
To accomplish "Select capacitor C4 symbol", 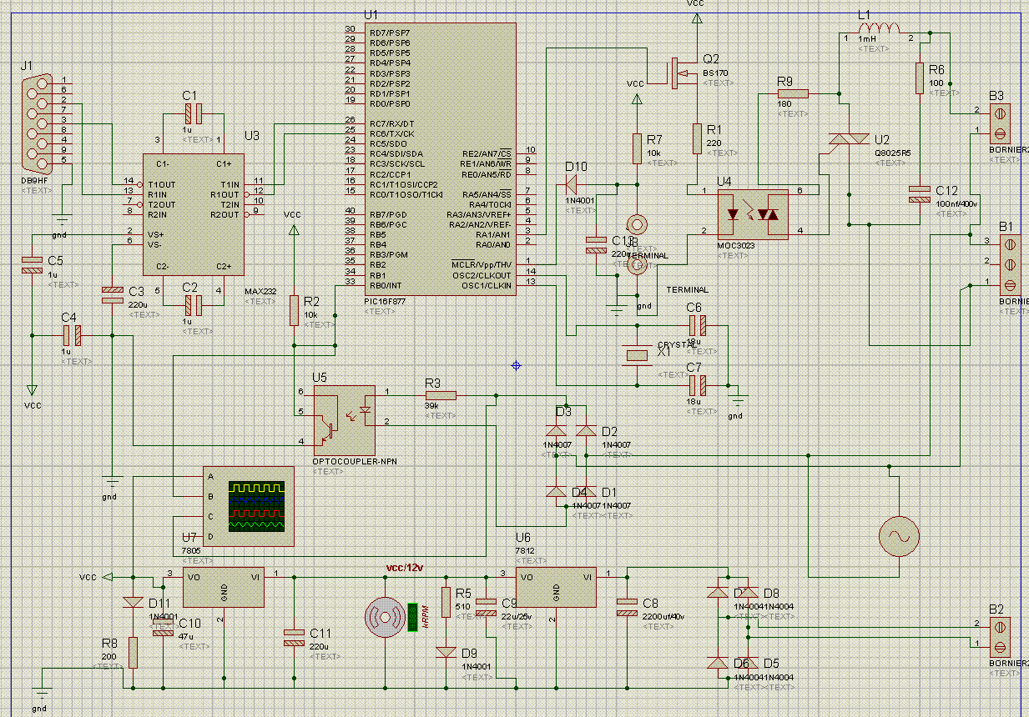I will (x=72, y=335).
